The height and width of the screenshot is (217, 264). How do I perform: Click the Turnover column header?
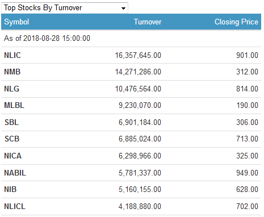[148, 22]
